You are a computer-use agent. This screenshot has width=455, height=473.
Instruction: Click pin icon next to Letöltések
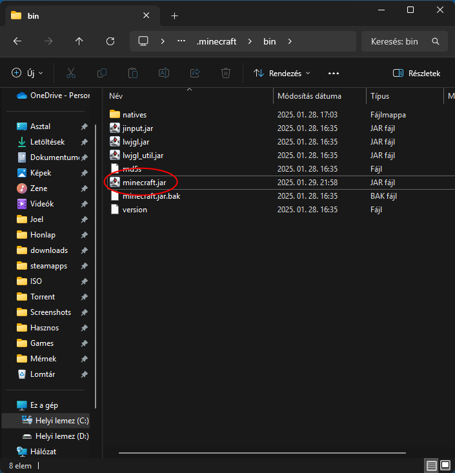tap(84, 142)
